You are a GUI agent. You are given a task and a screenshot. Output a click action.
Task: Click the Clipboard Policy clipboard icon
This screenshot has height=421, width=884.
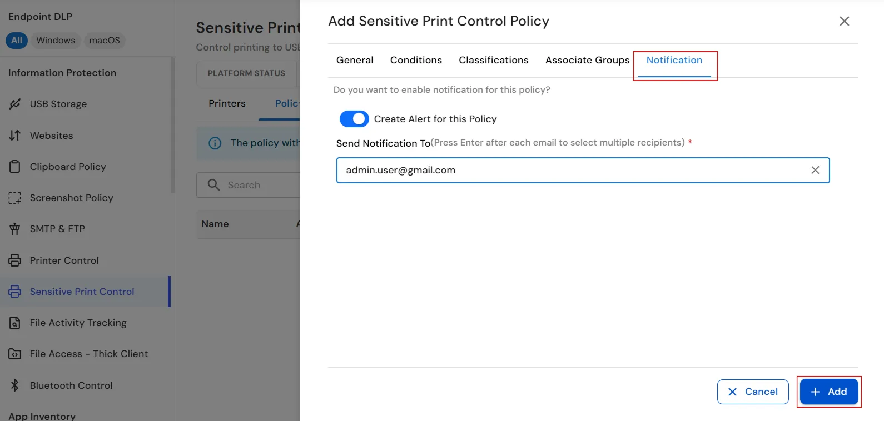click(15, 167)
